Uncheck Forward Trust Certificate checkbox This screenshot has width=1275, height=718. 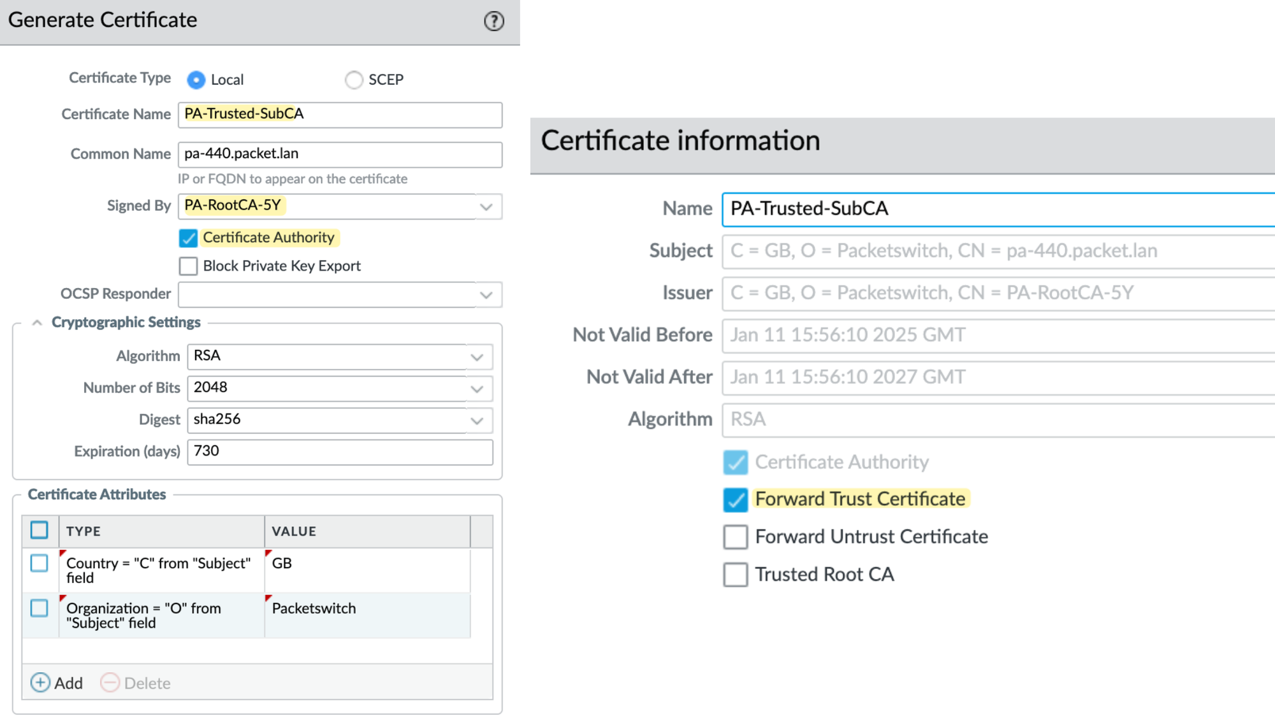pos(735,499)
